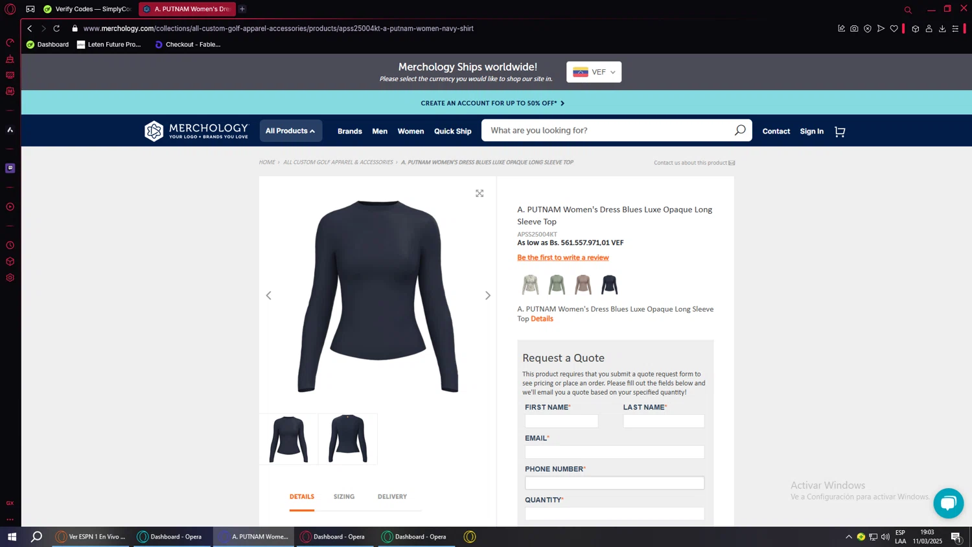Expand the All Products menu

click(291, 131)
